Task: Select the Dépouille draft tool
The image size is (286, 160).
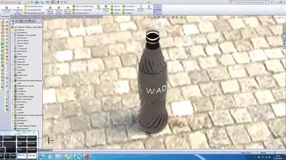Action: pyautogui.click(x=115, y=10)
